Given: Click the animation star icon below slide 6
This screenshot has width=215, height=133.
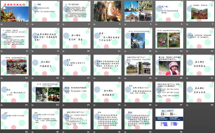Looking at the screenshot, I should pyautogui.click(x=156, y=24).
